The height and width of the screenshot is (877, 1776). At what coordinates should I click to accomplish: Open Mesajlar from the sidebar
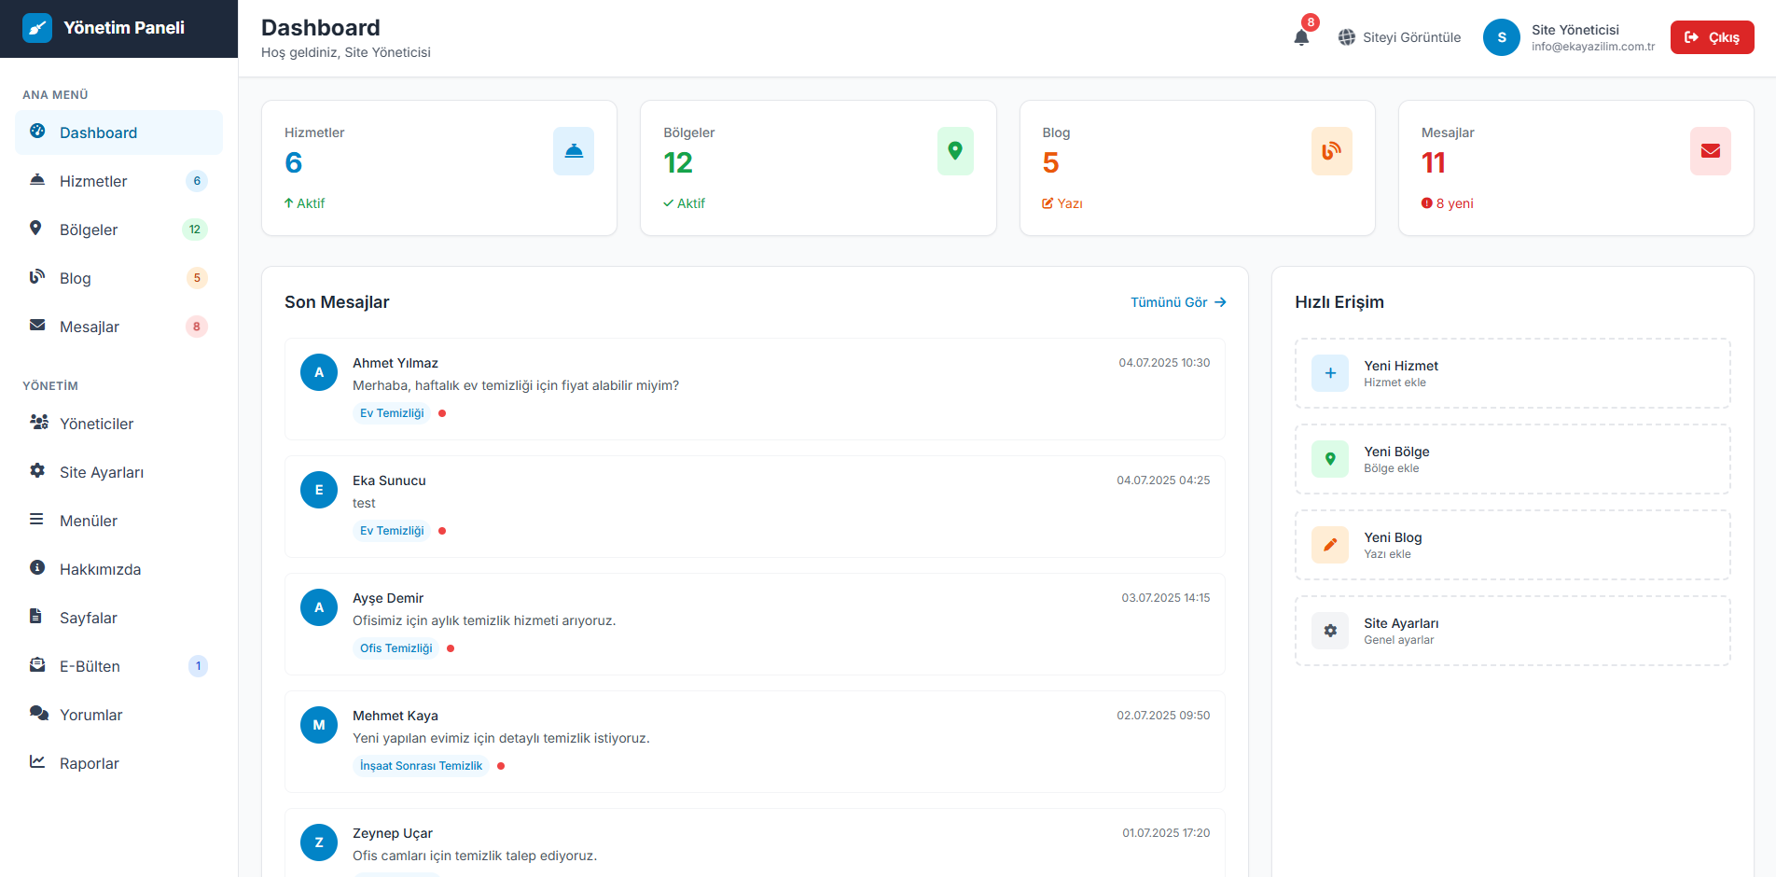click(90, 327)
